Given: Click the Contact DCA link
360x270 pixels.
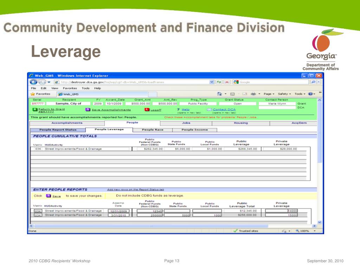Looking at the screenshot, I should click(224, 110).
